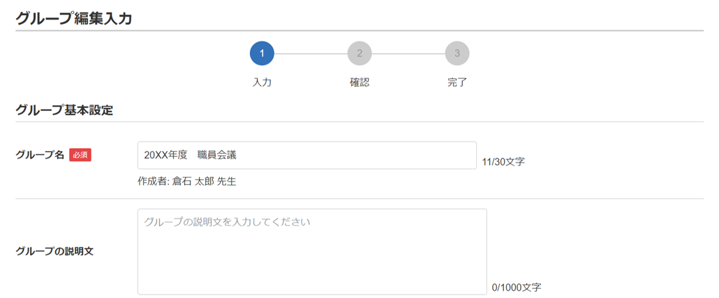Click the creator name 倉石 太郎 先生
719x298 pixels.
pyautogui.click(x=204, y=182)
